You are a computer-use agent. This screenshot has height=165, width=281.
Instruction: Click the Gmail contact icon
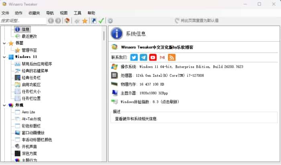pyautogui.click(x=162, y=57)
